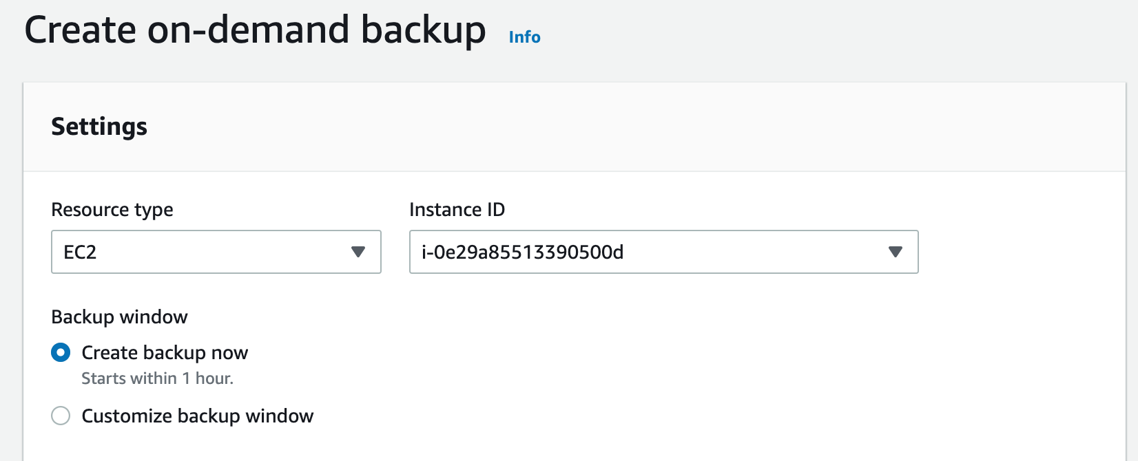Click the Customize backup window label text
Screen dimensions: 1138x461
(198, 416)
